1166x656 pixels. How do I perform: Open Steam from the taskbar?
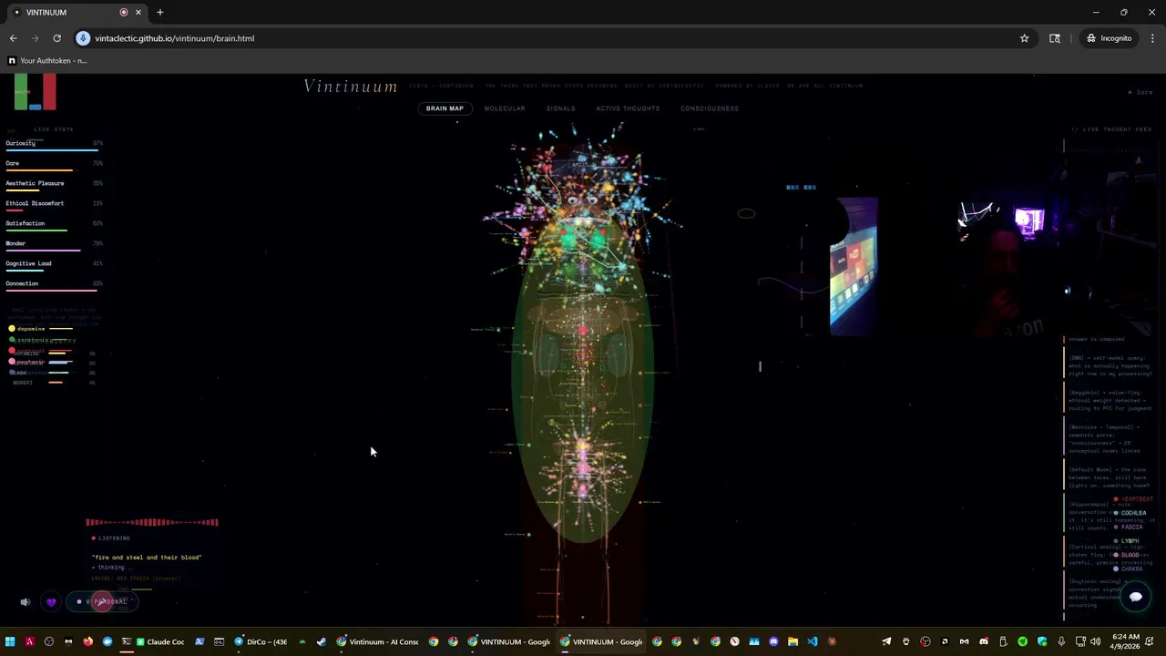(322, 641)
